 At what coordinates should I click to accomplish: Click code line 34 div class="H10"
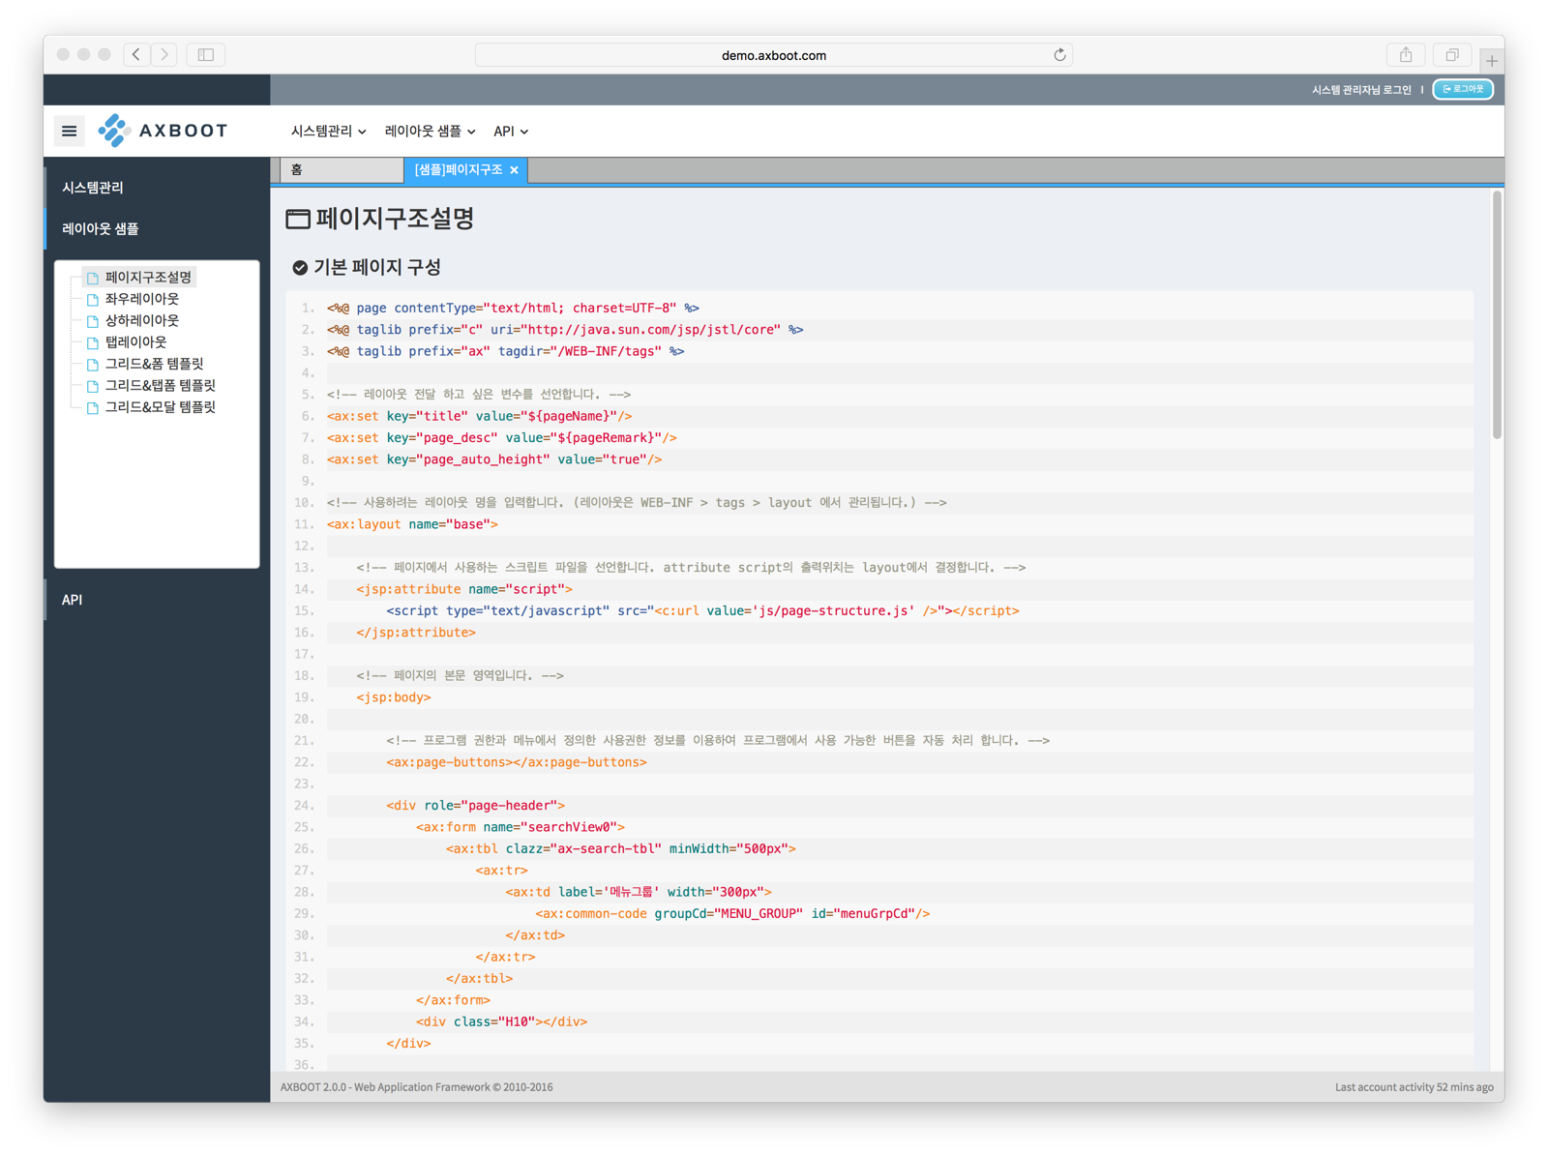pyautogui.click(x=501, y=1021)
